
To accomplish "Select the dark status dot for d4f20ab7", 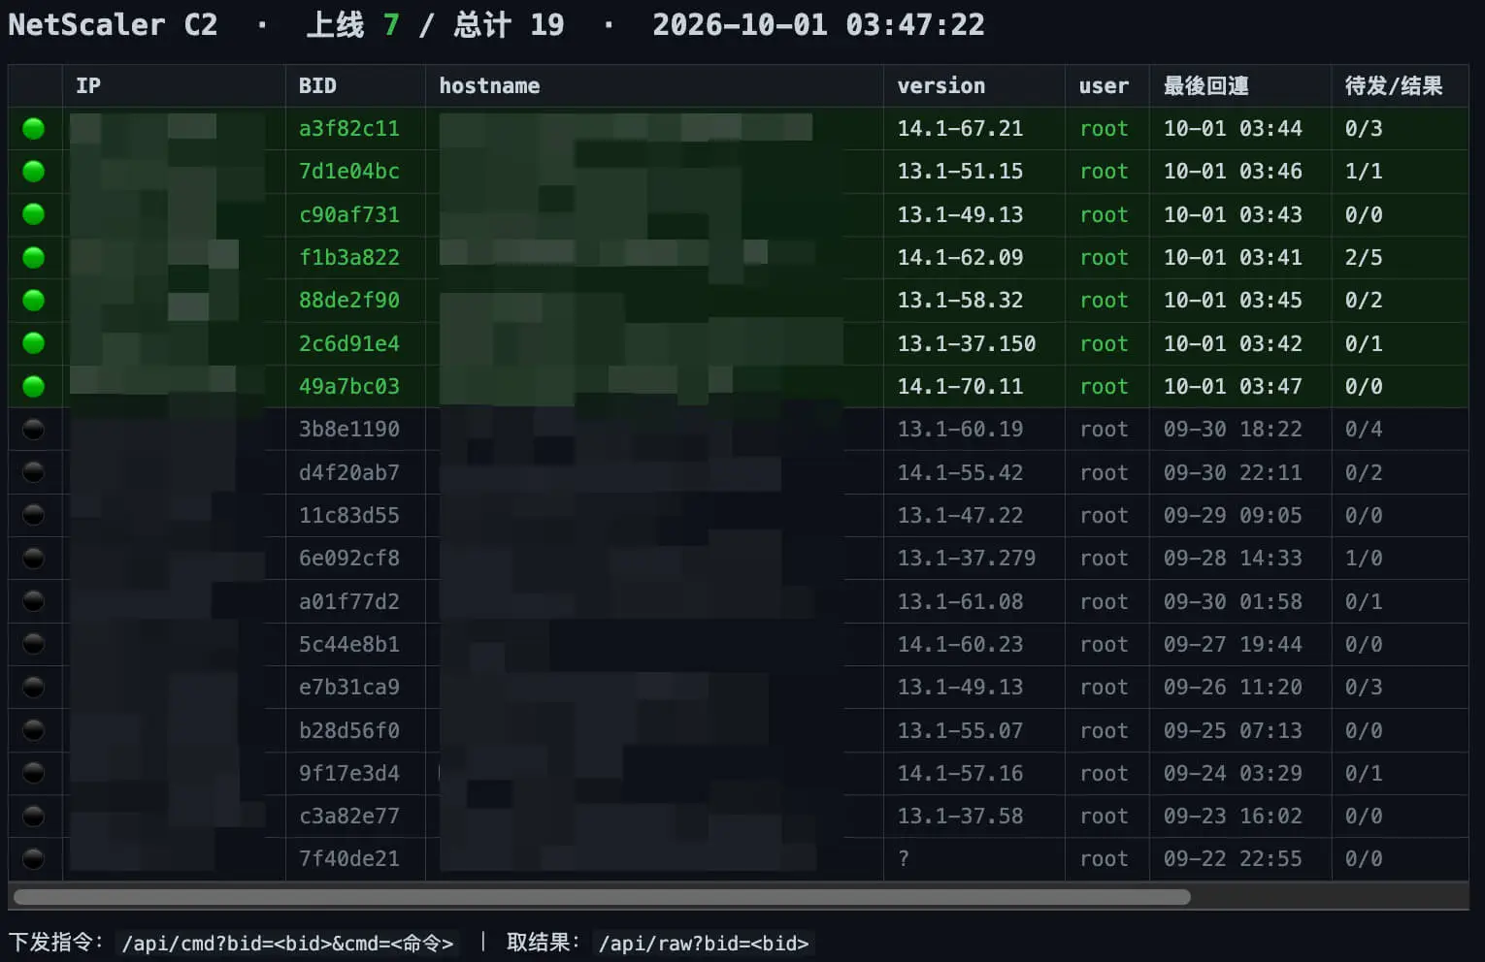I will coord(34,472).
